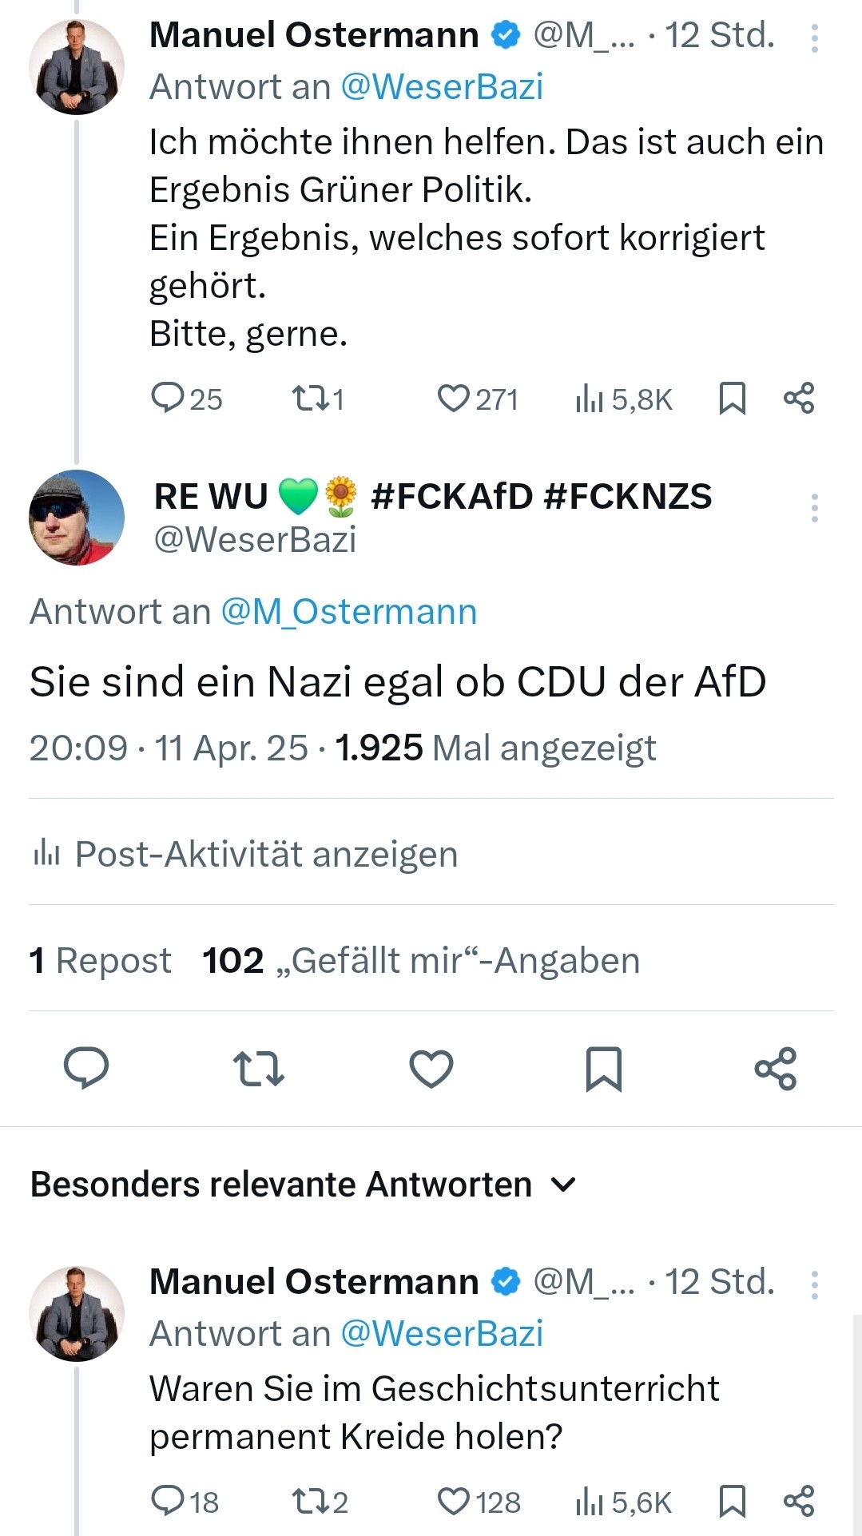The height and width of the screenshot is (1536, 862).
Task: Bookmark the top Ostermann post
Action: tap(733, 399)
